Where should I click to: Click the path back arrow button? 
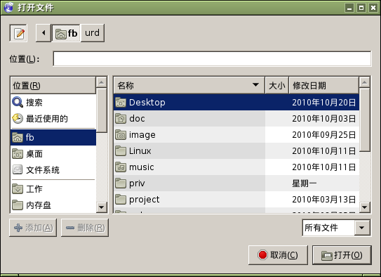click(44, 33)
